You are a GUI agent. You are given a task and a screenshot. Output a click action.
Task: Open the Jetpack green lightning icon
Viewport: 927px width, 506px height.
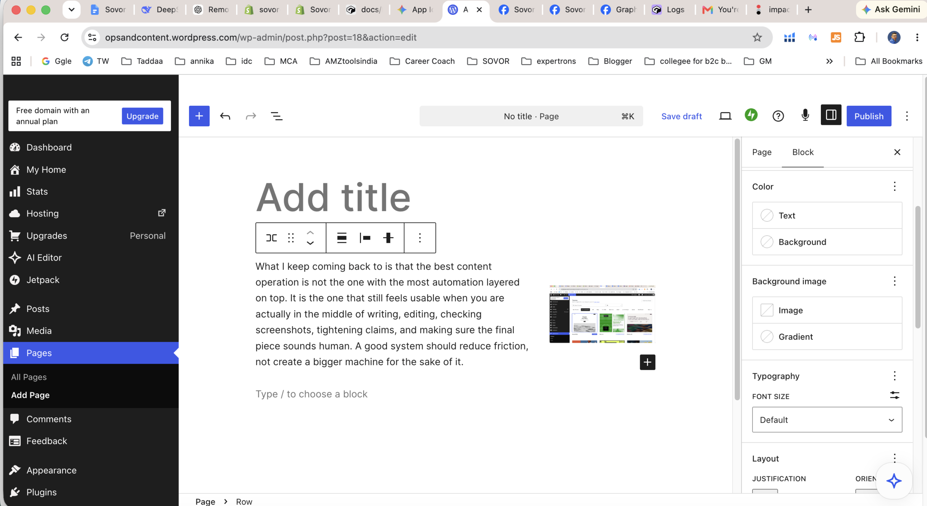pyautogui.click(x=751, y=115)
